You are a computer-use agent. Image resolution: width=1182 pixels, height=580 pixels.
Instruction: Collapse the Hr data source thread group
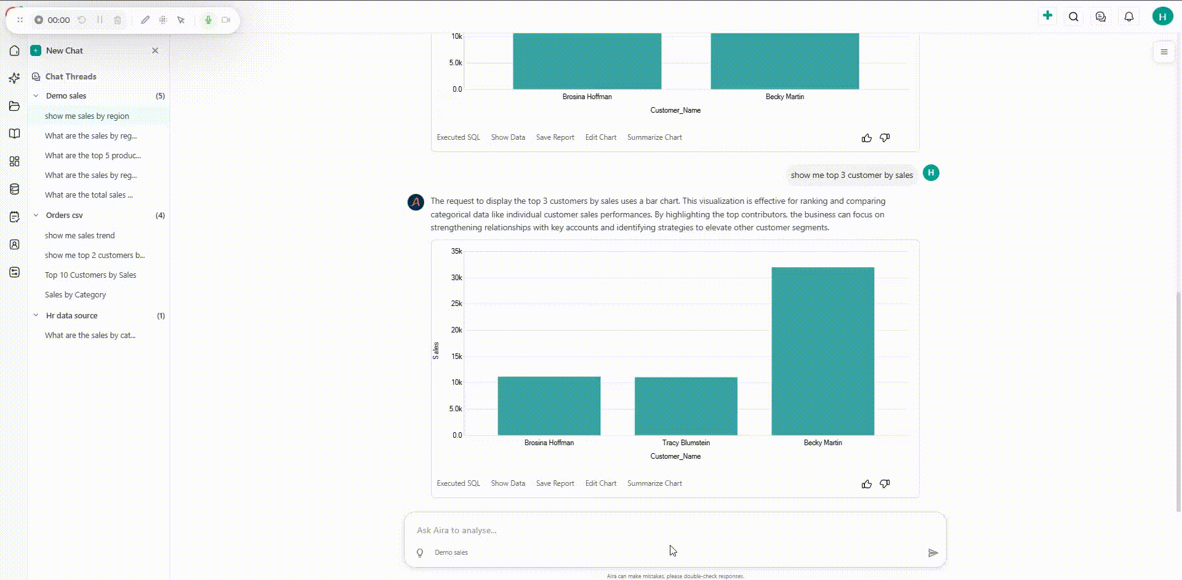(36, 315)
